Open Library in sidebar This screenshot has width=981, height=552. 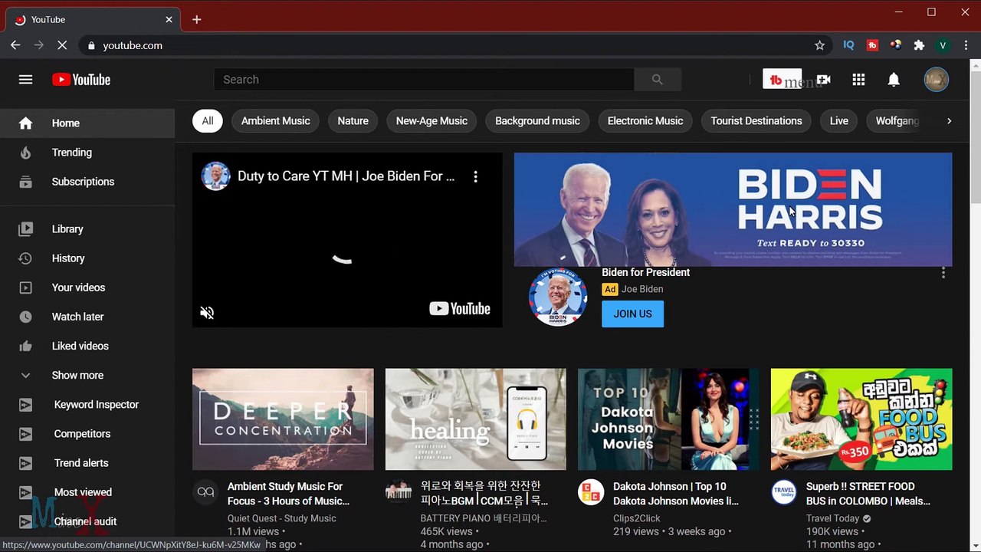87,229
